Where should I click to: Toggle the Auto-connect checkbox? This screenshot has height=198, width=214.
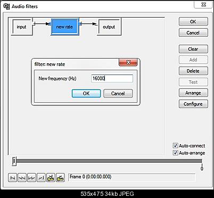[x=175, y=146]
